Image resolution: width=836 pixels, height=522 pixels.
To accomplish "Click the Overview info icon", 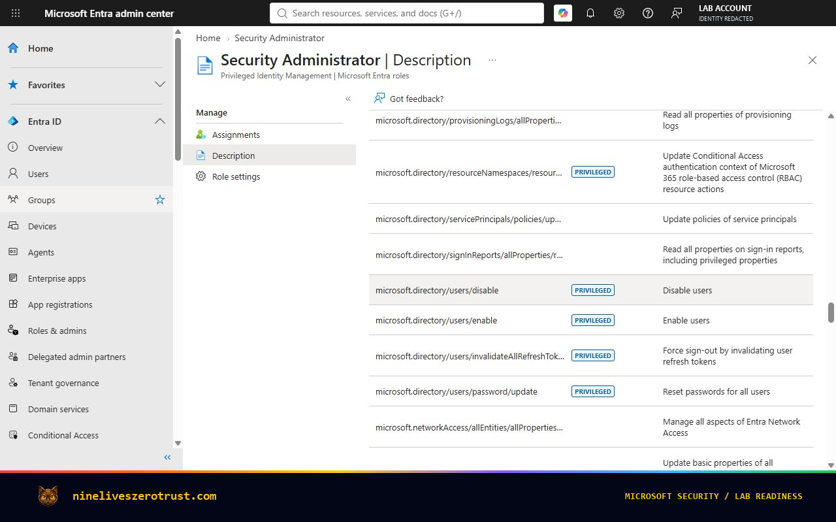I will [x=13, y=148].
